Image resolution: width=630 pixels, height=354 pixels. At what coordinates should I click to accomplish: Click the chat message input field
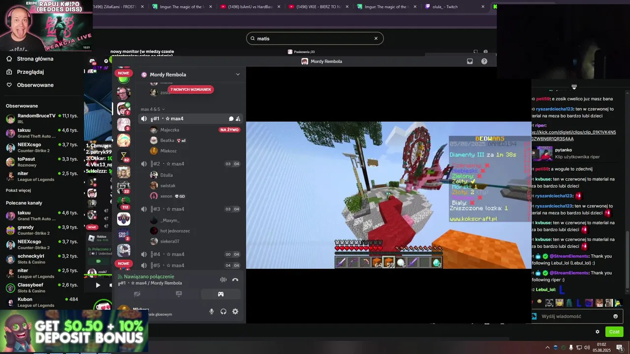click(577, 316)
